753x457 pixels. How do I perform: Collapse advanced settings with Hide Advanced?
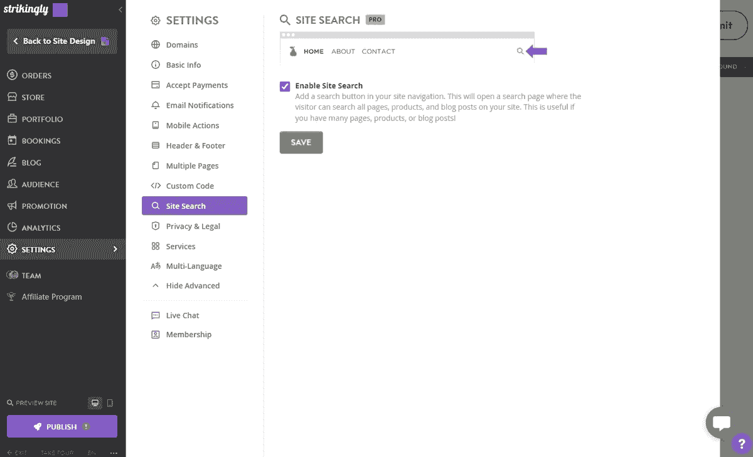click(186, 285)
